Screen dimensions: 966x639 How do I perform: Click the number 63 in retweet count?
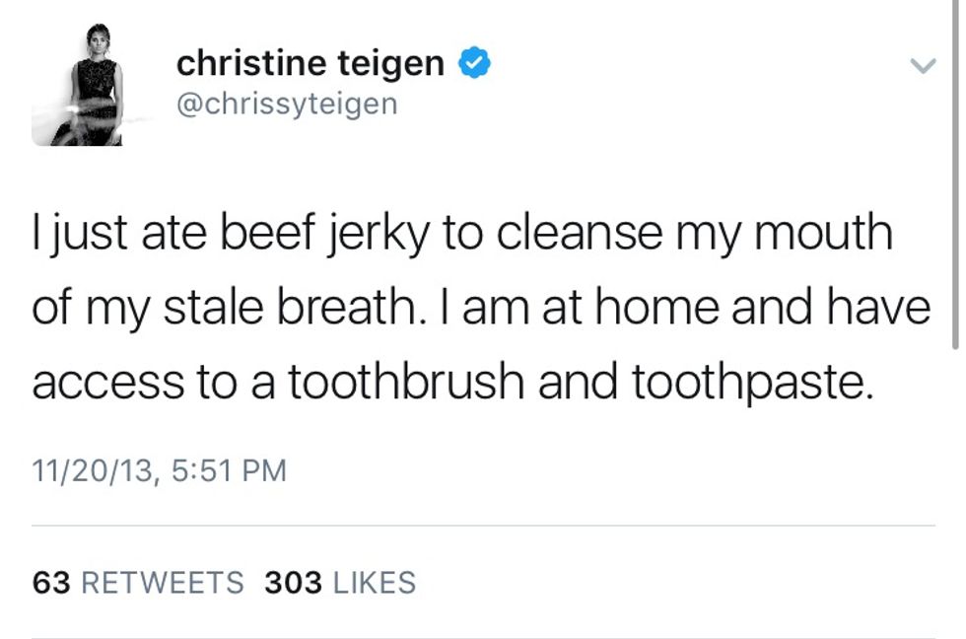pos(51,583)
